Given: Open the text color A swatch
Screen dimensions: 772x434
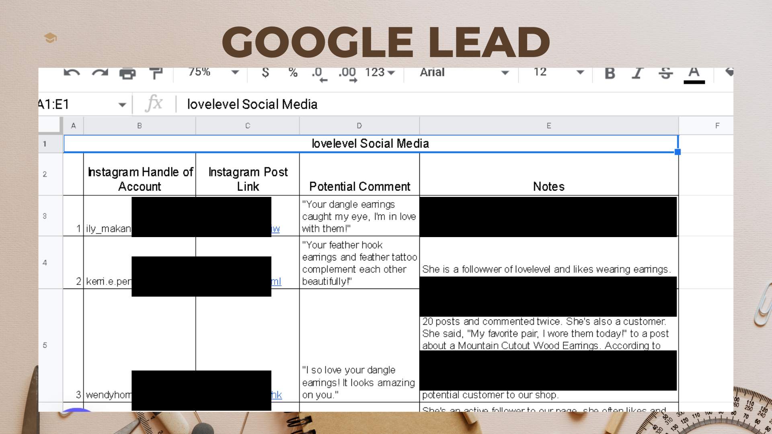Looking at the screenshot, I should coord(694,74).
